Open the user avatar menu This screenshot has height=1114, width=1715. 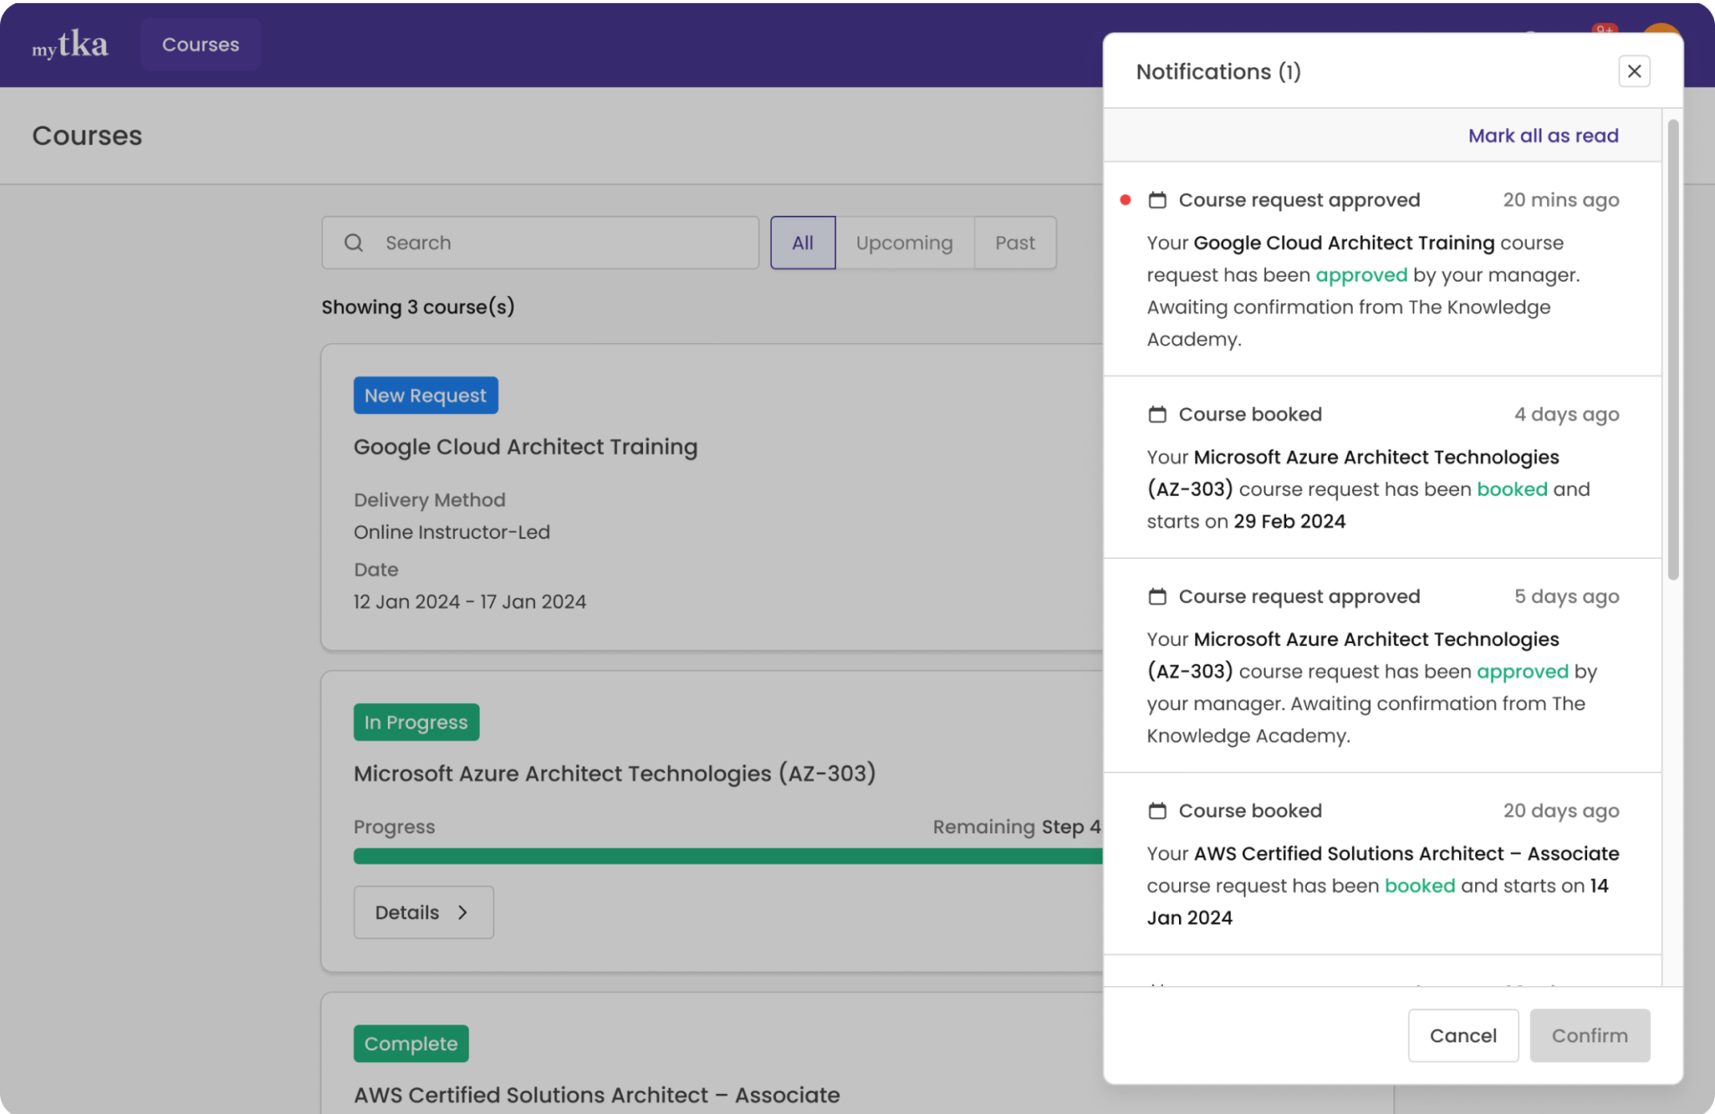tap(1661, 30)
